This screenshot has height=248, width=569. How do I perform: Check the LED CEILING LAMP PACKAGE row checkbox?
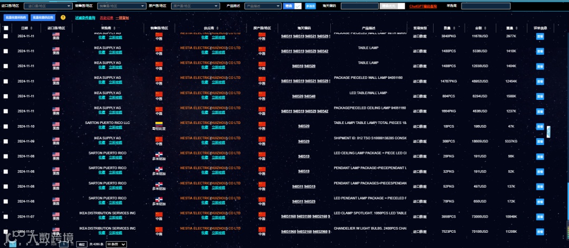[x=6, y=157]
